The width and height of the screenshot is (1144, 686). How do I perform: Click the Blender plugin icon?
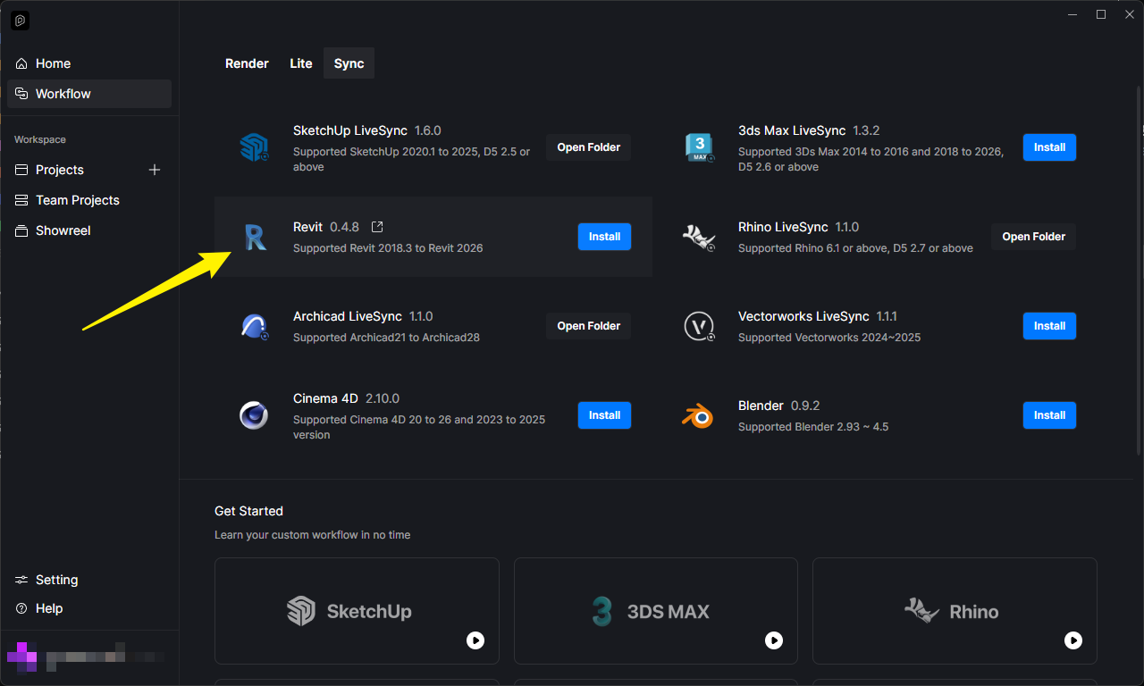coord(699,415)
